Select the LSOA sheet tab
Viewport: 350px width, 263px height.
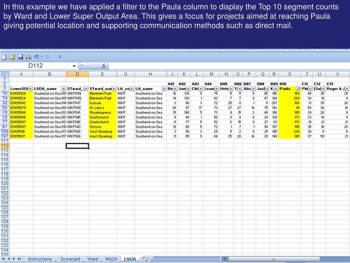(130, 259)
